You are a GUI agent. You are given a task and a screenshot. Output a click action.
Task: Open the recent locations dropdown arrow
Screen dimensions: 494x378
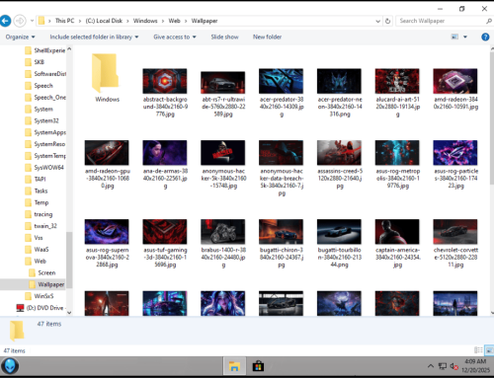coord(32,21)
